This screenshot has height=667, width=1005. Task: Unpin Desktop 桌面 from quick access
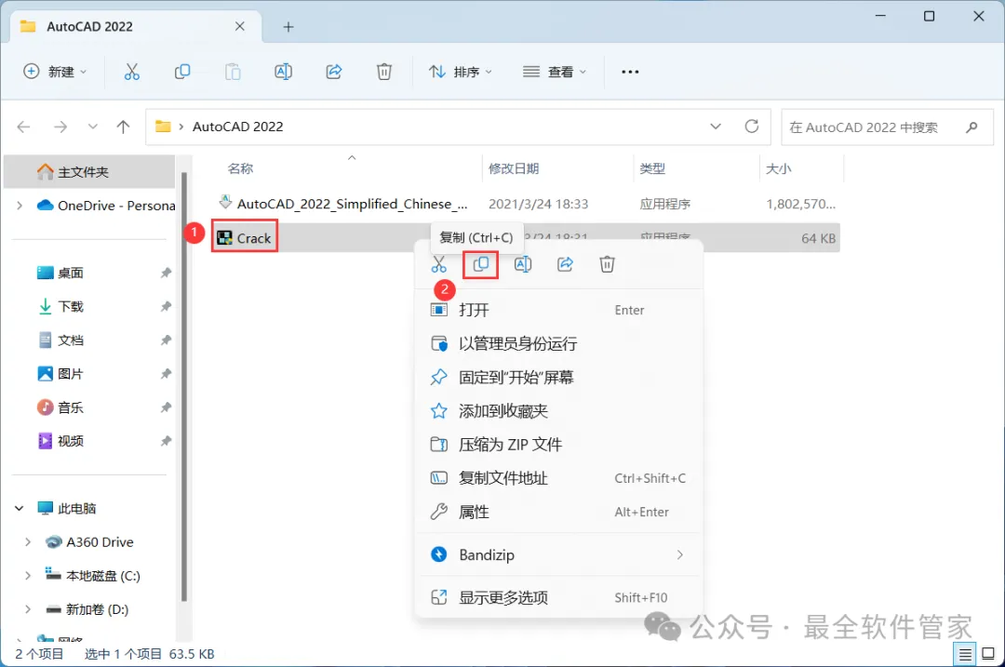click(x=166, y=273)
